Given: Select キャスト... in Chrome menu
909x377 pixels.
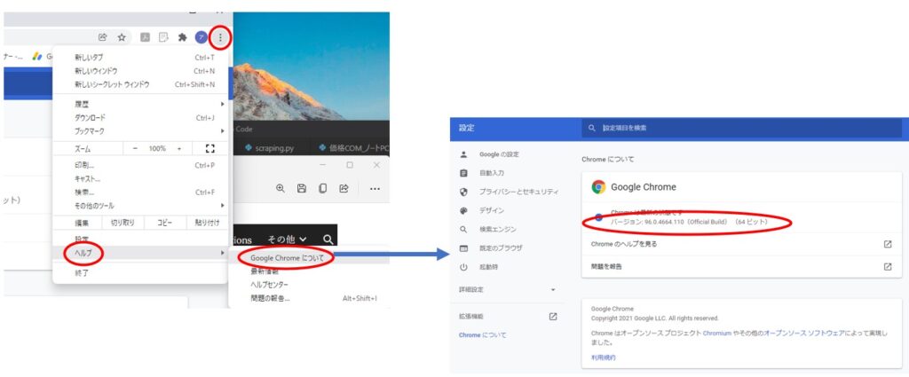Looking at the screenshot, I should click(x=139, y=178).
